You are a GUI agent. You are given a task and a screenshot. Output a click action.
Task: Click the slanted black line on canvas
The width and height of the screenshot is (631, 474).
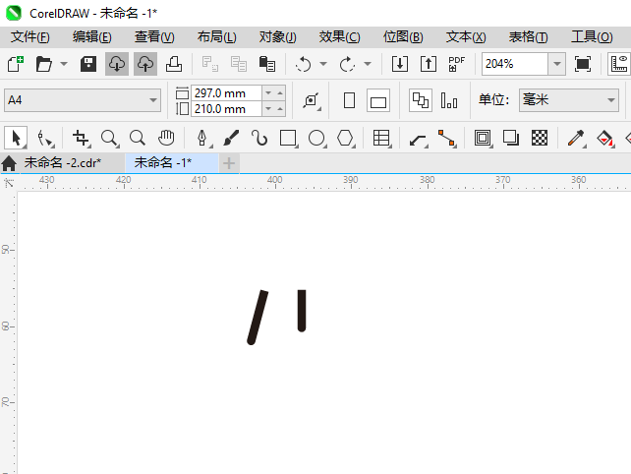(x=258, y=318)
